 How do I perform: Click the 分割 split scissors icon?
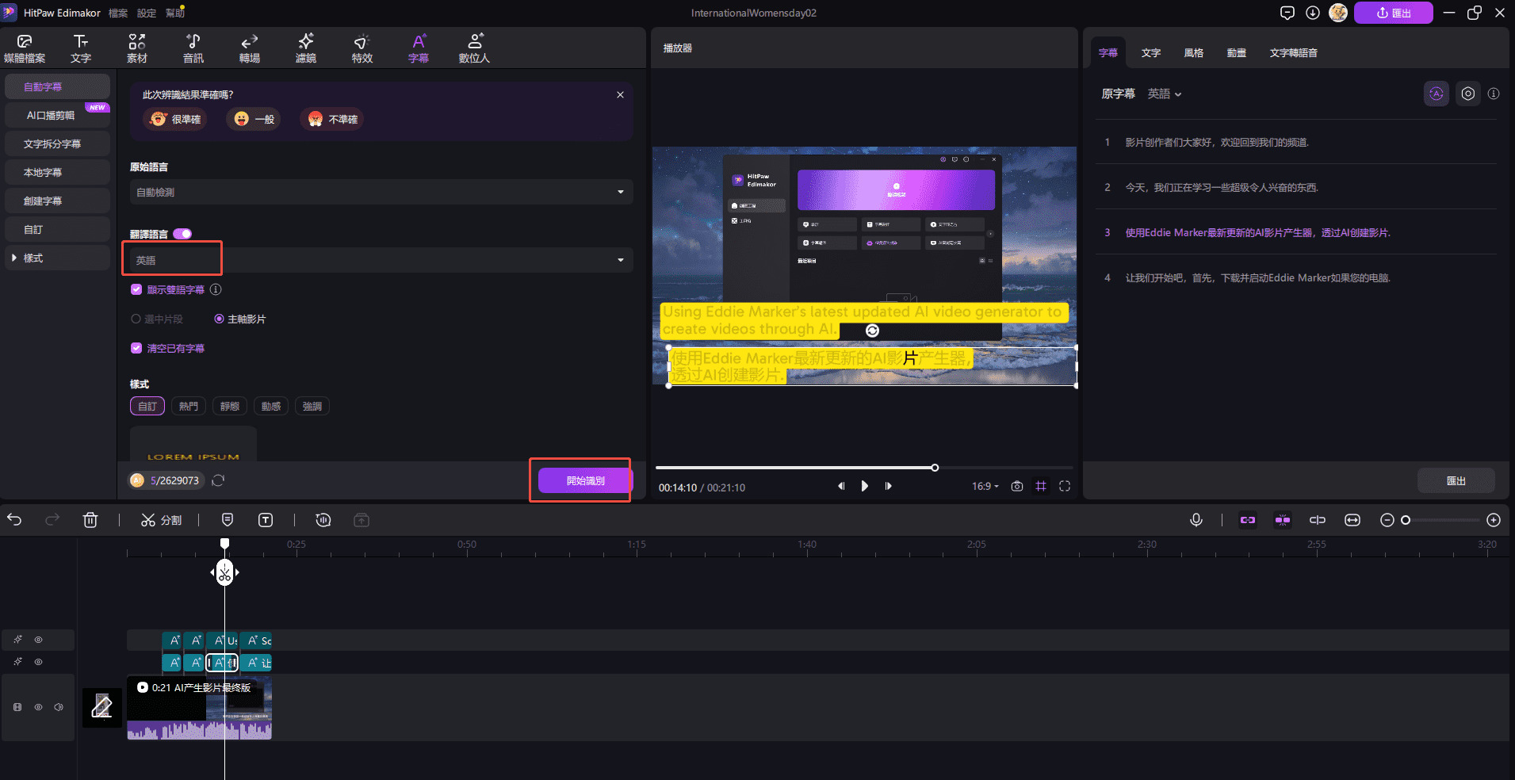click(148, 520)
